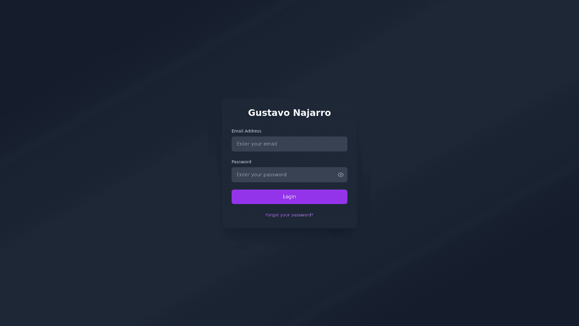Click the 'Enter your password' placeholder text
Screen dimensions: 579x326
tap(261, 175)
